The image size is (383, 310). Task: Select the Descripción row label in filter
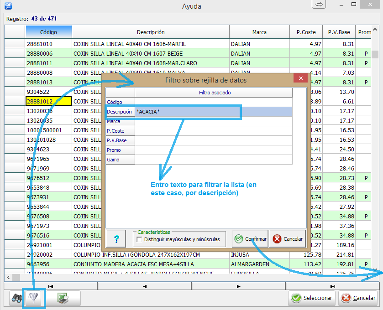click(120, 112)
